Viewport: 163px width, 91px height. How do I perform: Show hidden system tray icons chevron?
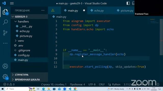[x=127, y=89]
